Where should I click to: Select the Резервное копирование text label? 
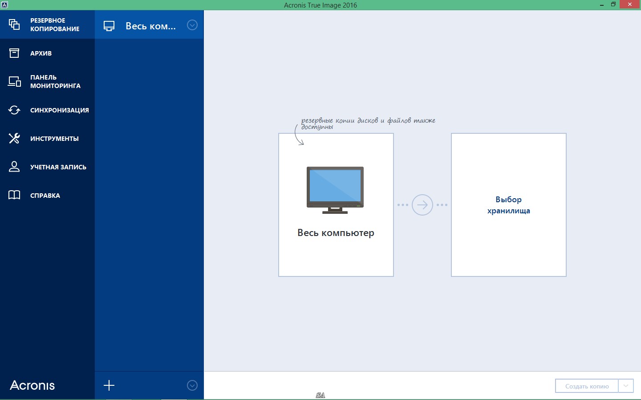point(55,24)
